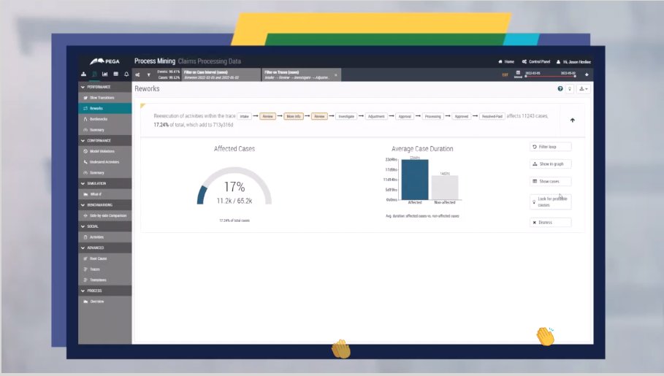Click the 17% affected cases gauge
The image size is (664, 376).
tap(234, 186)
